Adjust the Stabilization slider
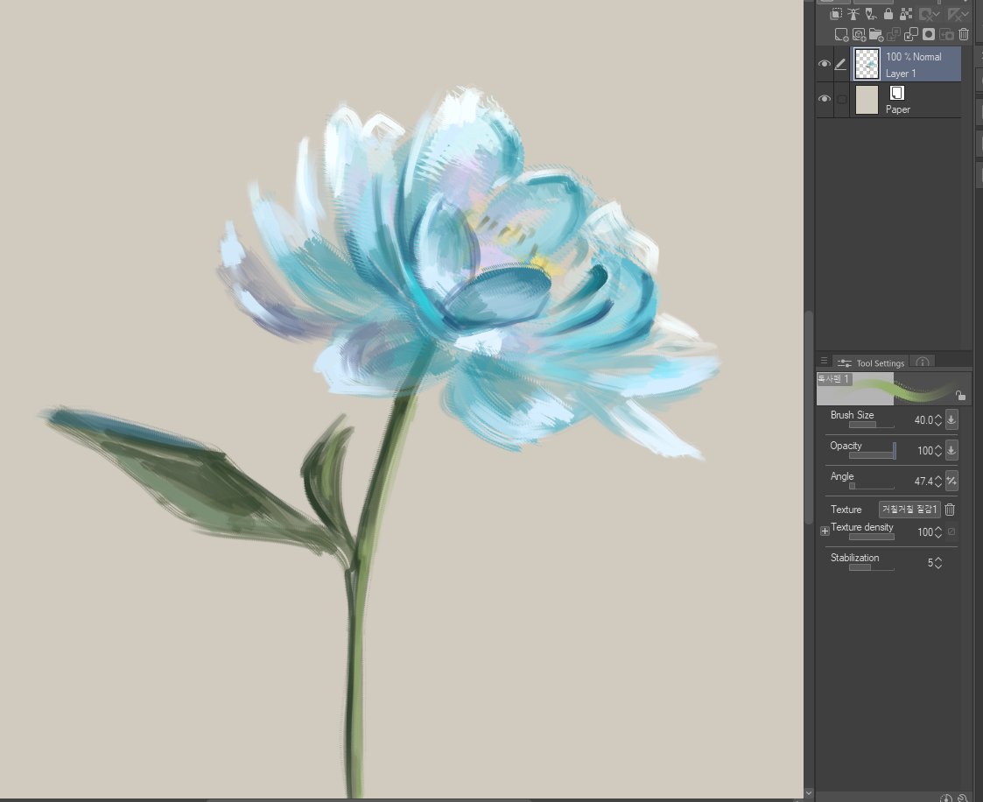983x802 pixels. pos(872,567)
